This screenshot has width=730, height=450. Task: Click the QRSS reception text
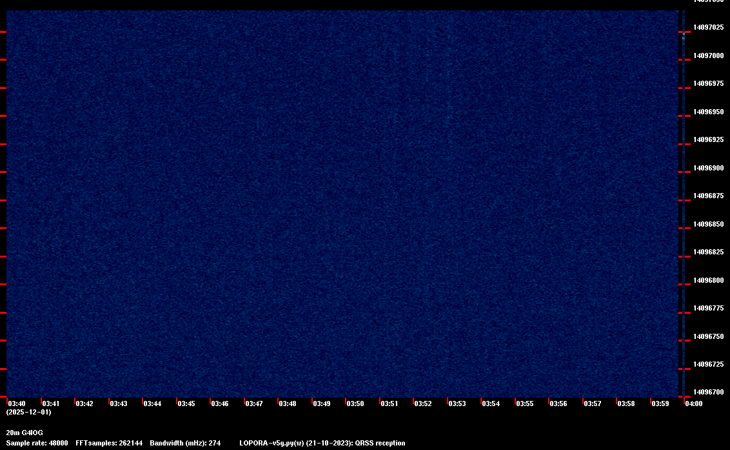[380, 443]
